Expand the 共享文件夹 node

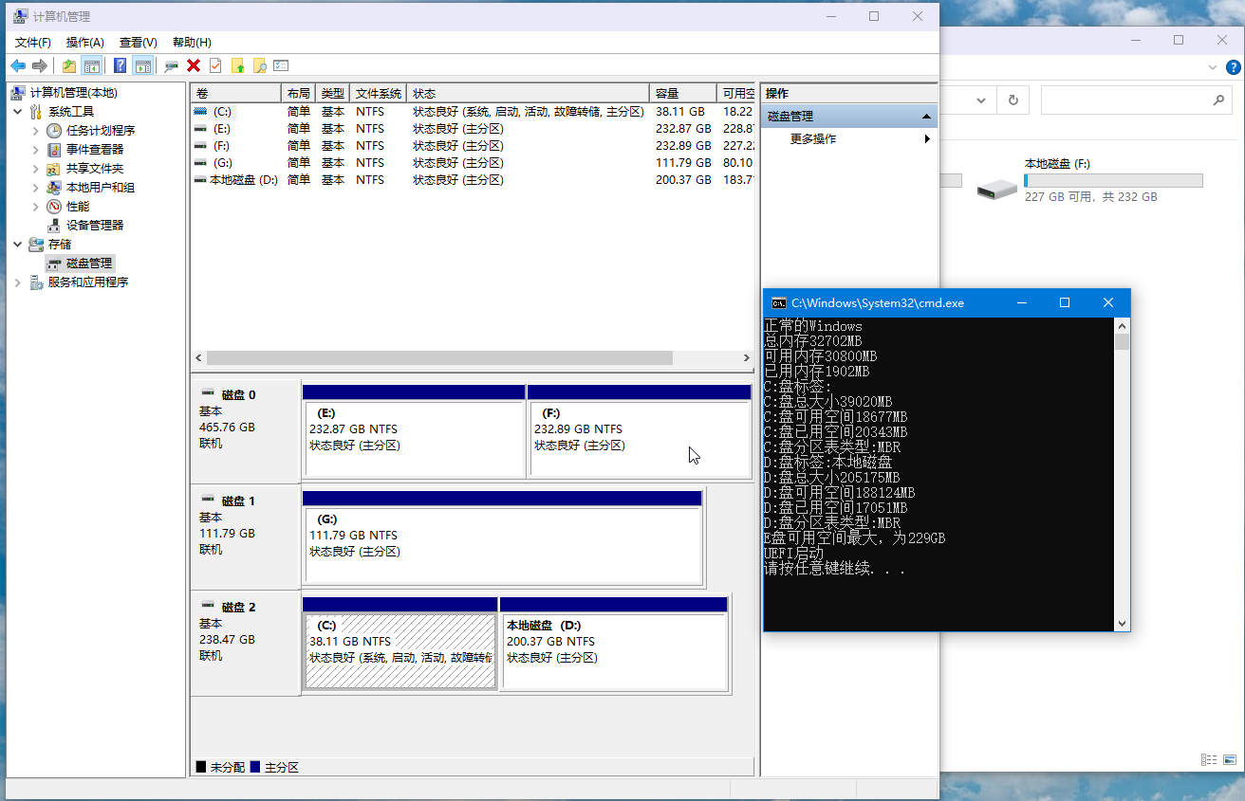(36, 169)
